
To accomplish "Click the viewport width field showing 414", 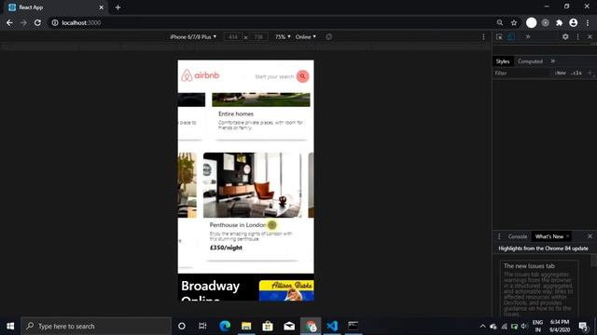I will click(233, 37).
